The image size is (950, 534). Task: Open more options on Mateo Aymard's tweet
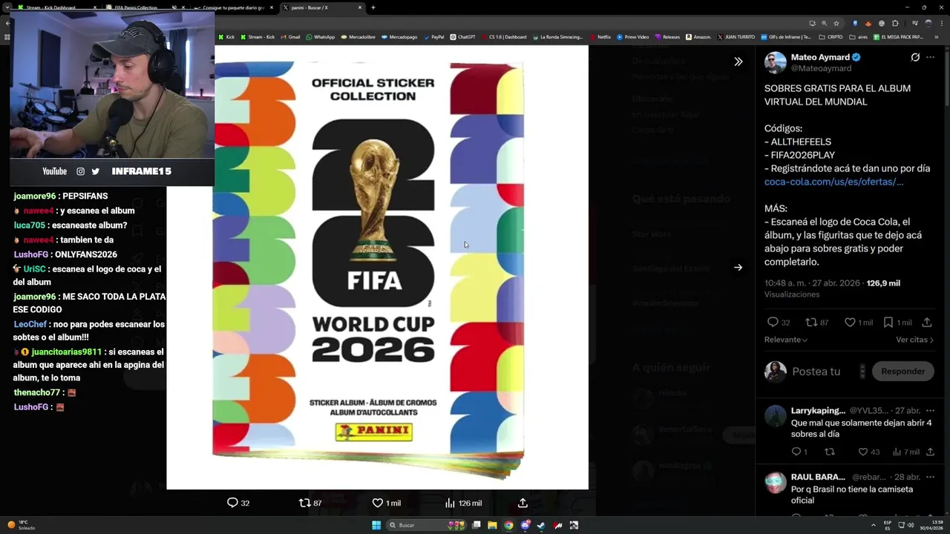point(931,57)
